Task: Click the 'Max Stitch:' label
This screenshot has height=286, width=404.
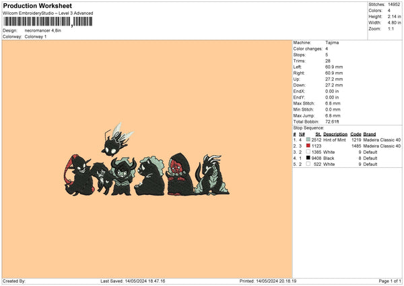Action: [x=304, y=103]
